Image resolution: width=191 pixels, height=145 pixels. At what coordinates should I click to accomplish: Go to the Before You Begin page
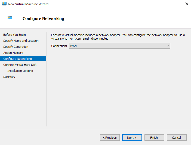coord(14,35)
